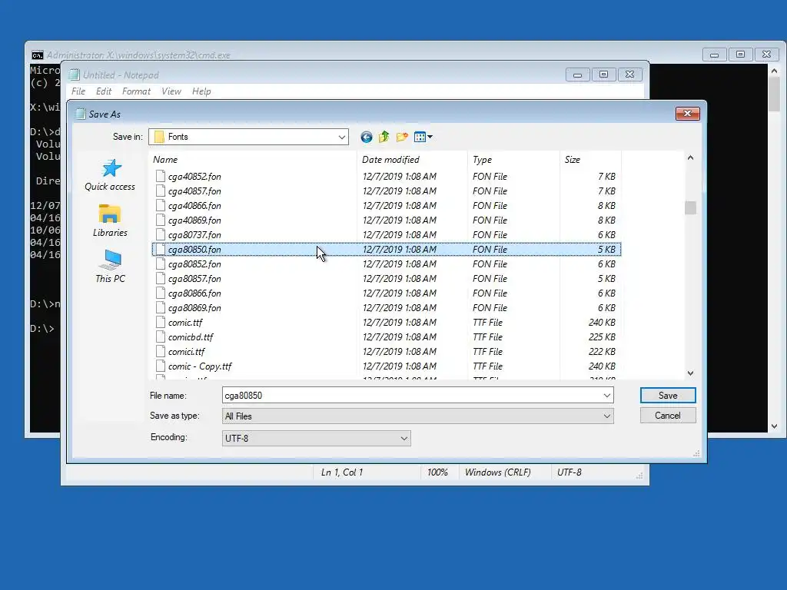Open the Save as type All Files dropdown
The height and width of the screenshot is (590, 787).
click(607, 416)
